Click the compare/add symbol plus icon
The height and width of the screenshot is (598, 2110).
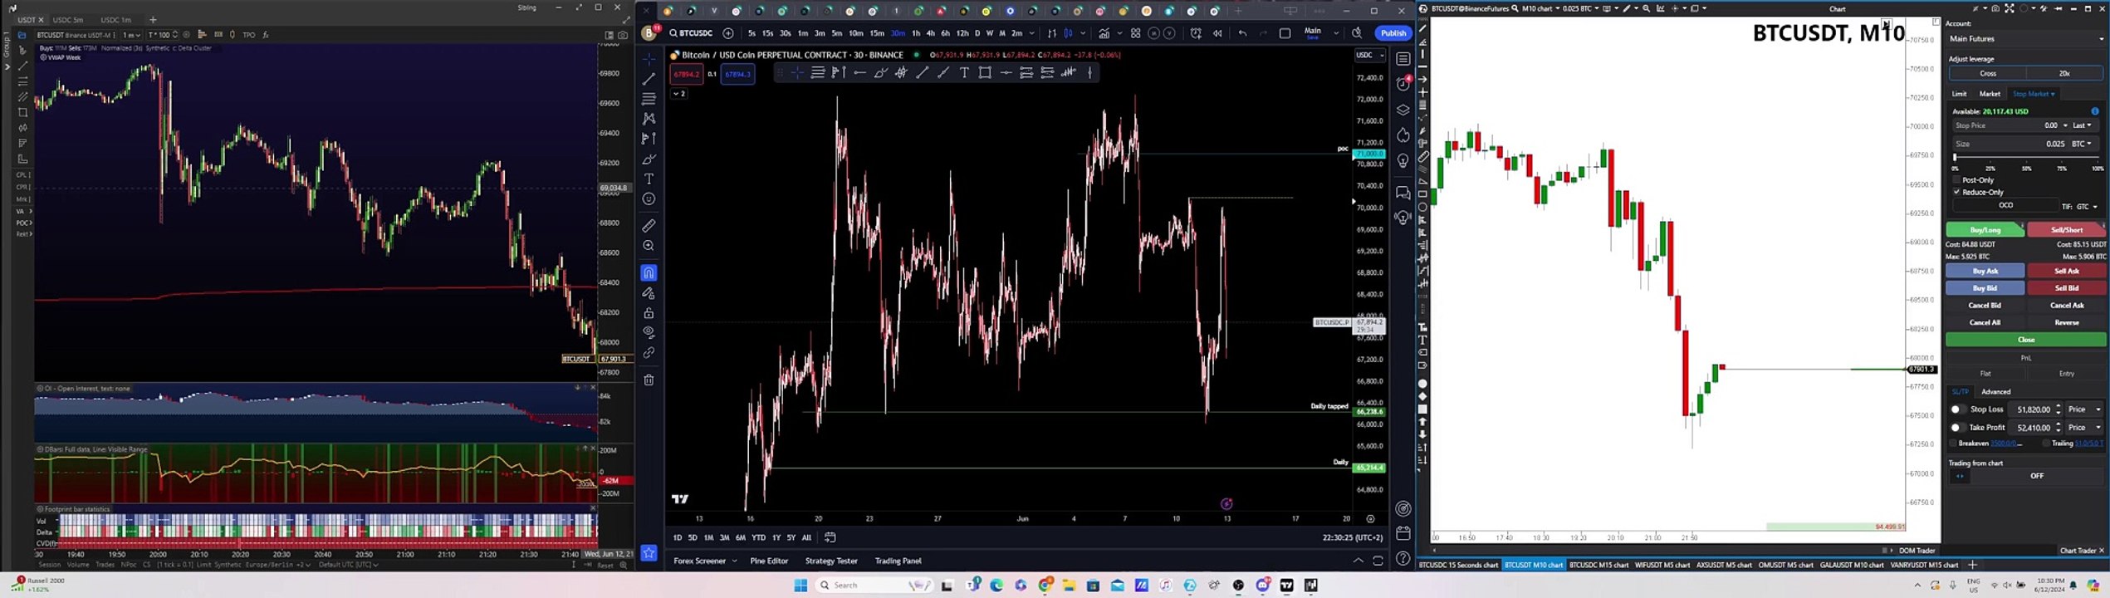coord(728,33)
